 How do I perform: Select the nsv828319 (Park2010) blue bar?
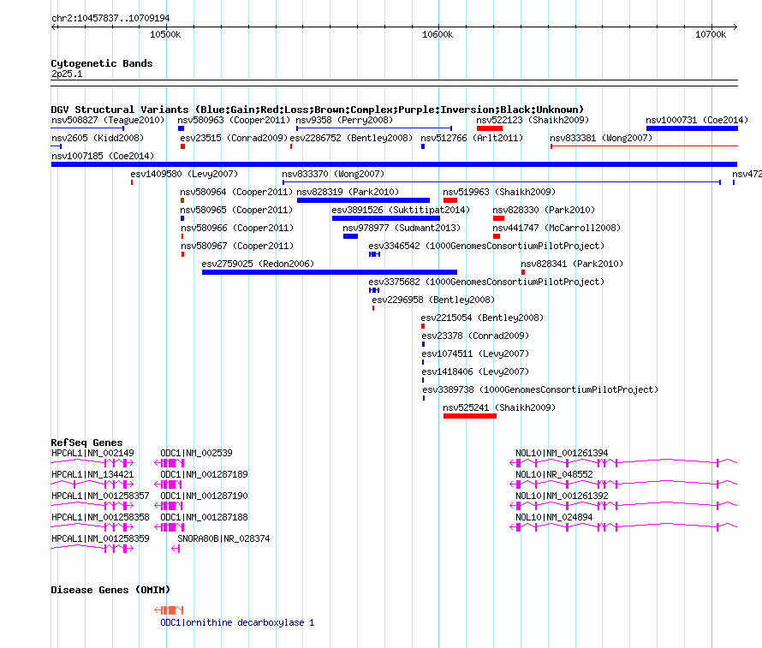click(x=363, y=200)
